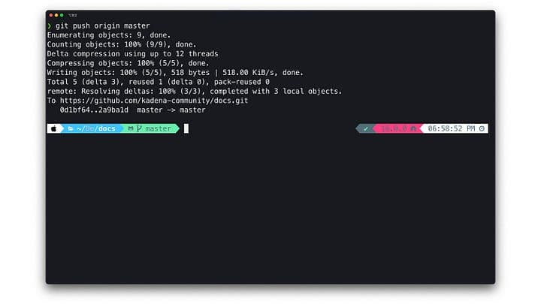Click the master branch name in the prompt
Image resolution: width=541 pixels, height=304 pixels.
pyautogui.click(x=158, y=128)
